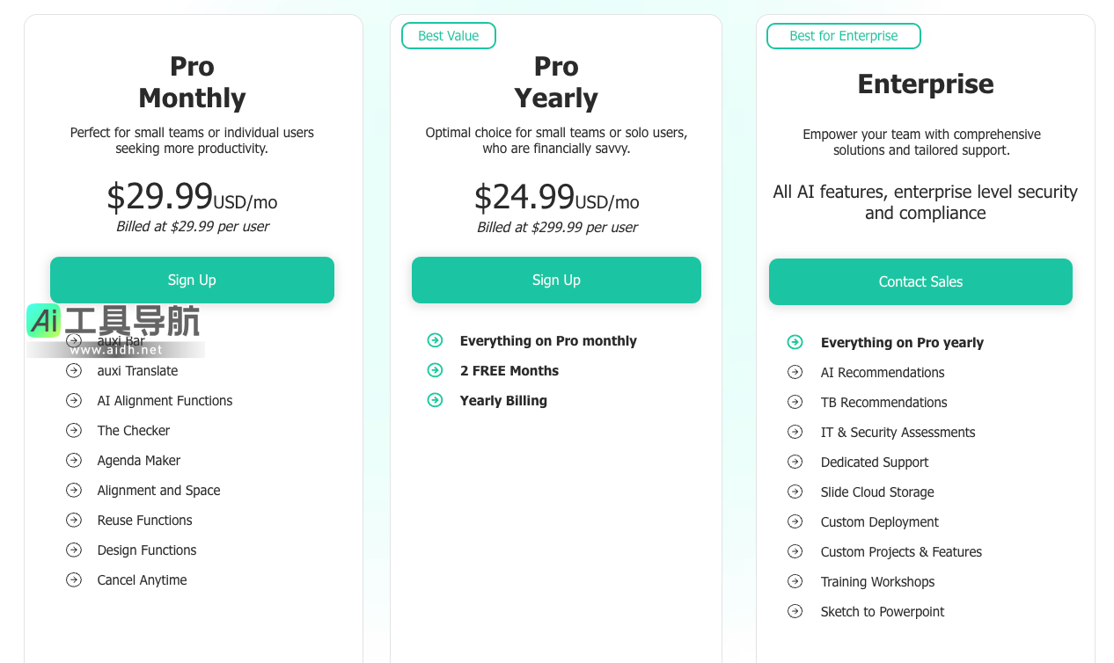The image size is (1114, 663).
Task: Click arrow icon next to Cancel Anytime
Action: tap(74, 580)
